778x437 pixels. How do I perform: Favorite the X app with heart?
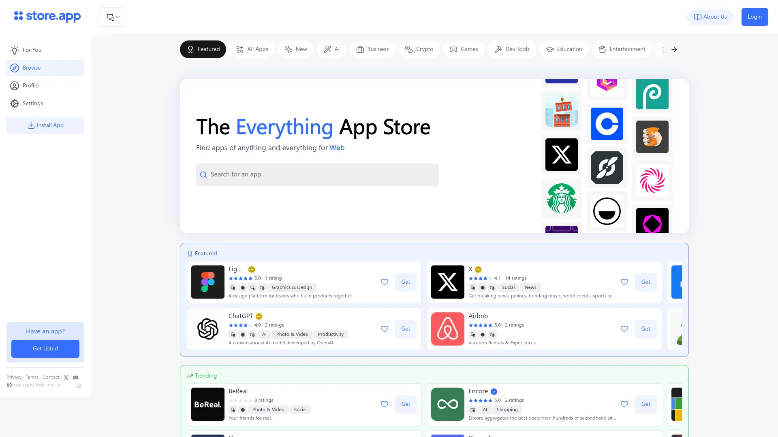[x=624, y=282]
